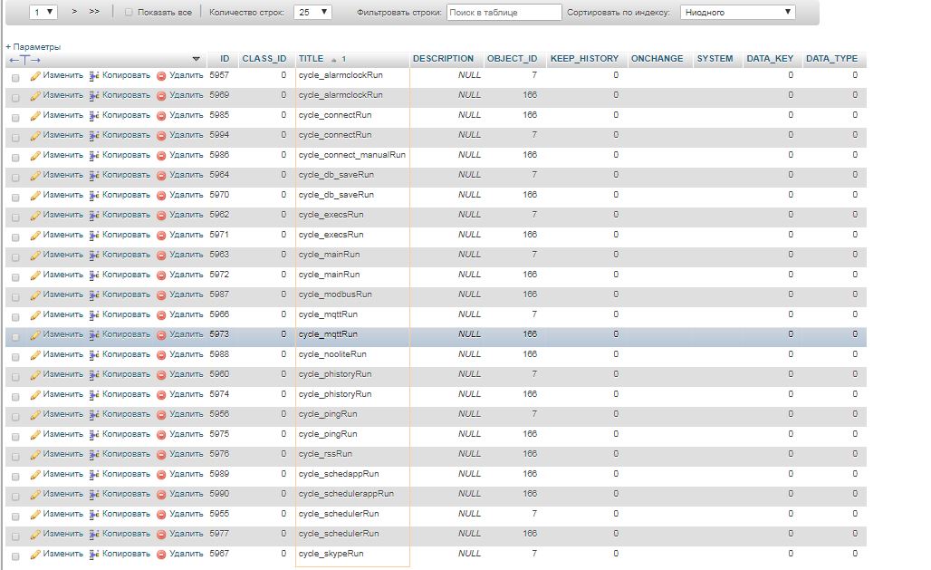The height and width of the screenshot is (570, 931).
Task: Click the pencil edit icon for row 5973
Action: point(35,334)
